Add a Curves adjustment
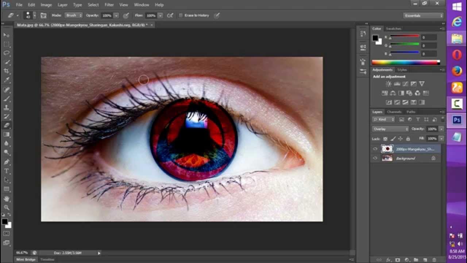 pos(405,84)
